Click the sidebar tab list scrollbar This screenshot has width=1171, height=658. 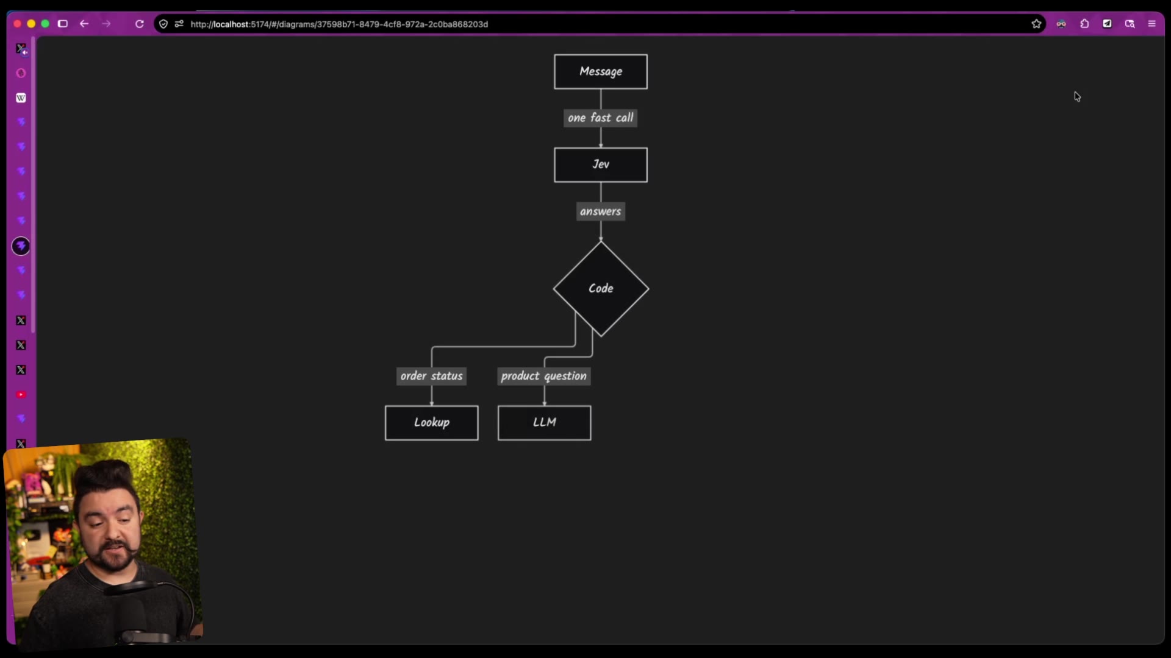33,186
